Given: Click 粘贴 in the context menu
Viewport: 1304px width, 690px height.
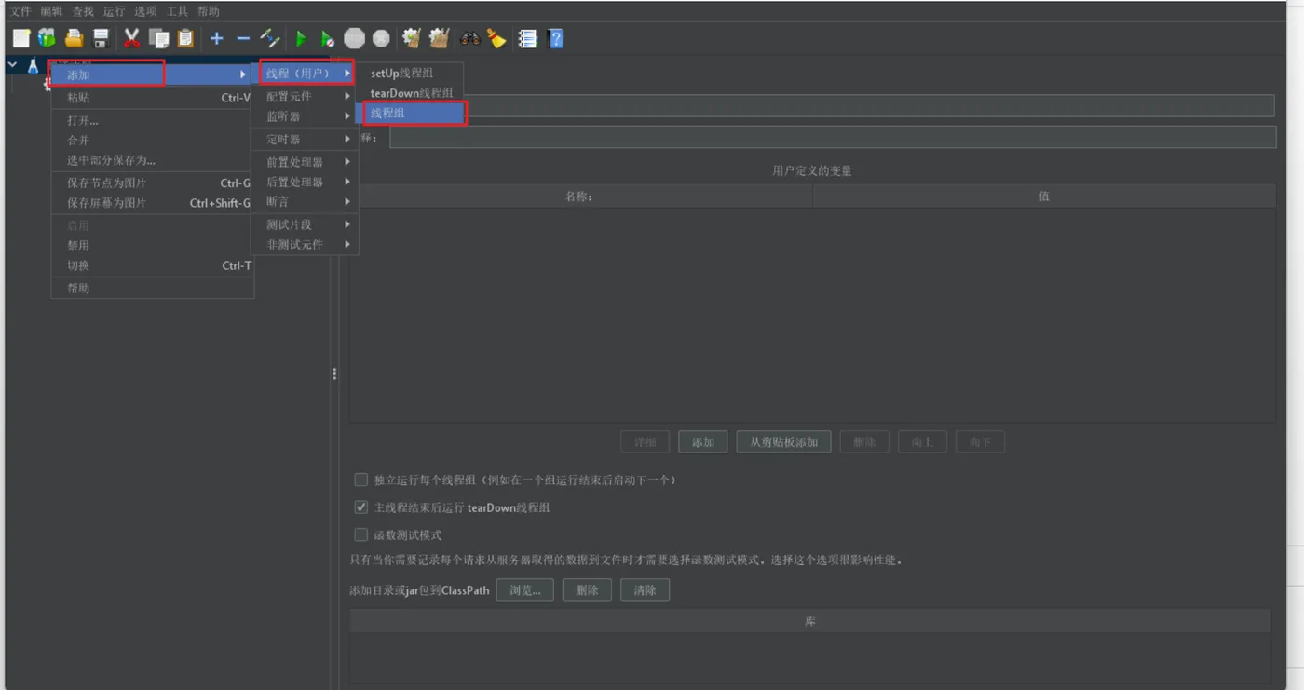Looking at the screenshot, I should (152, 98).
